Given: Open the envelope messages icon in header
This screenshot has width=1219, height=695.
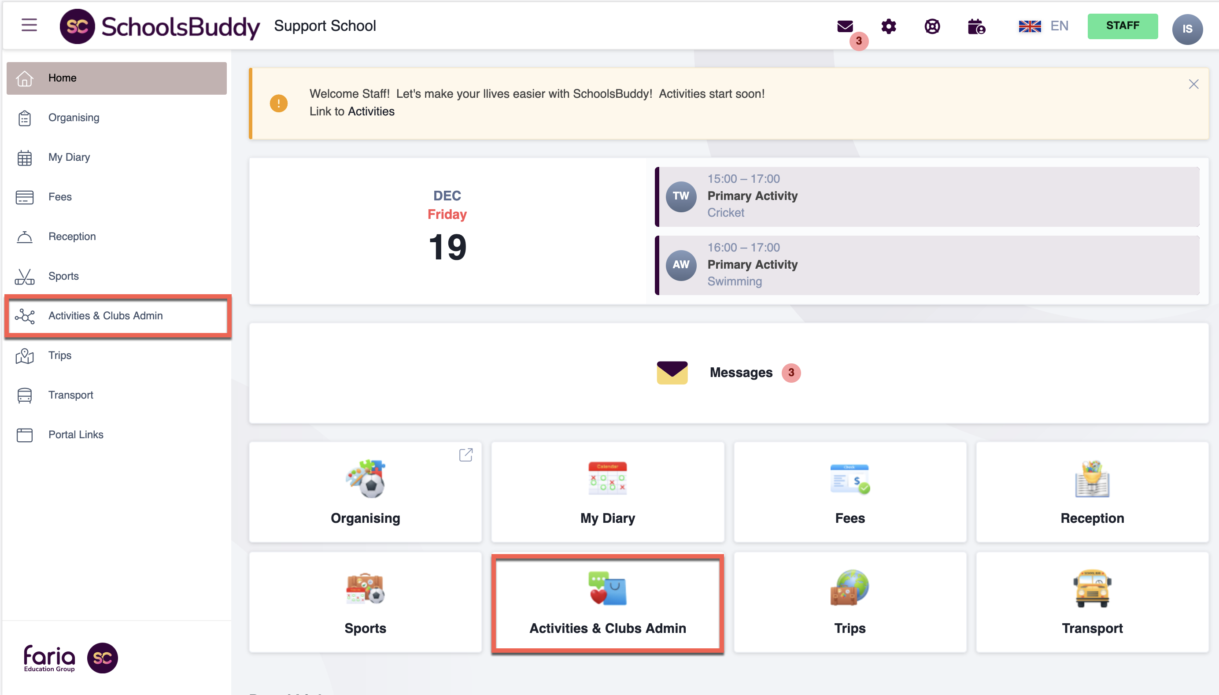Looking at the screenshot, I should click(845, 26).
